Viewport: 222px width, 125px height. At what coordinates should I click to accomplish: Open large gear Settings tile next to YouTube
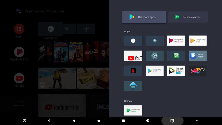pos(155,56)
